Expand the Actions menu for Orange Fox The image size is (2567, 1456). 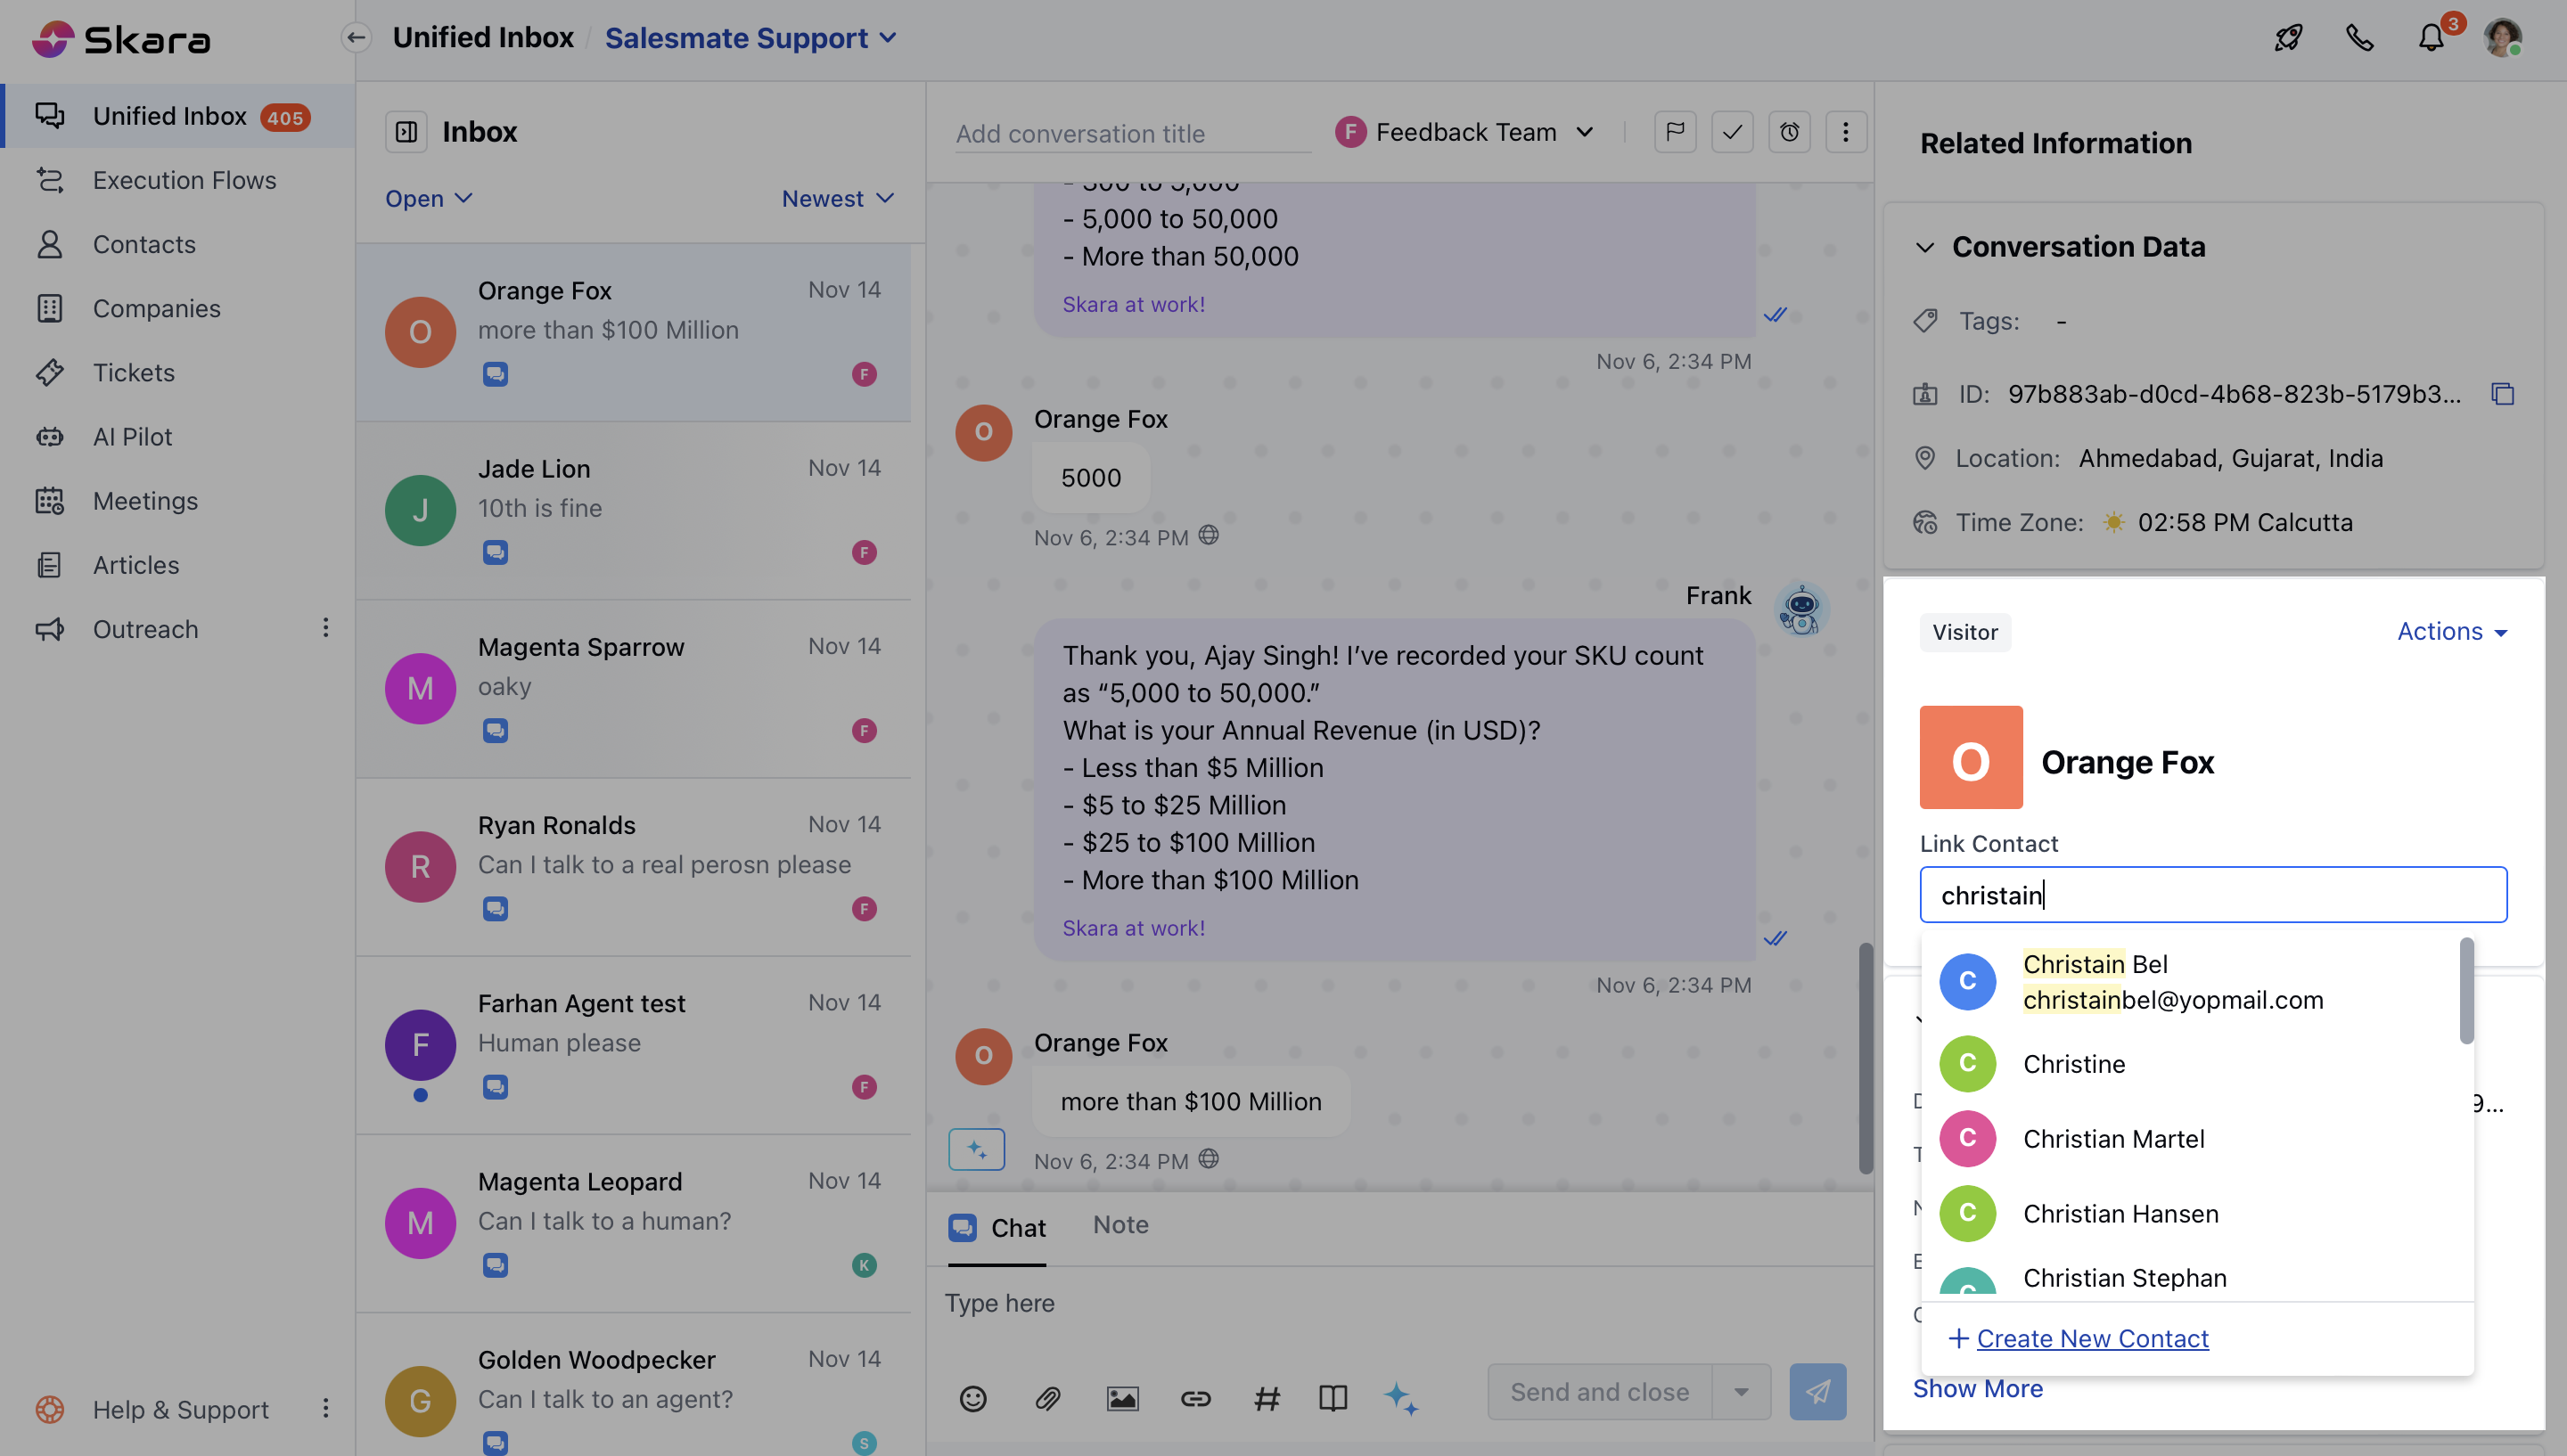pos(2452,631)
